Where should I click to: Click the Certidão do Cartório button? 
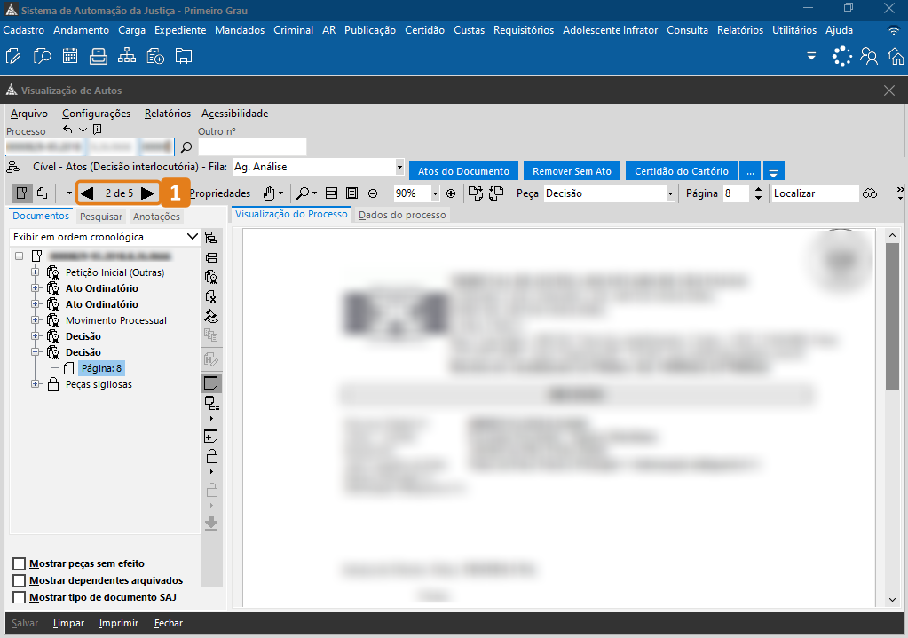click(682, 170)
